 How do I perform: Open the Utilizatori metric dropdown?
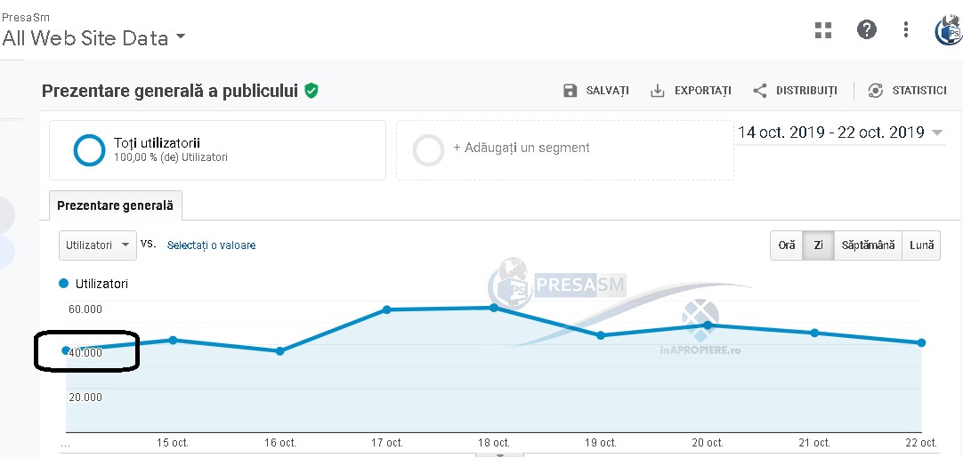point(98,245)
